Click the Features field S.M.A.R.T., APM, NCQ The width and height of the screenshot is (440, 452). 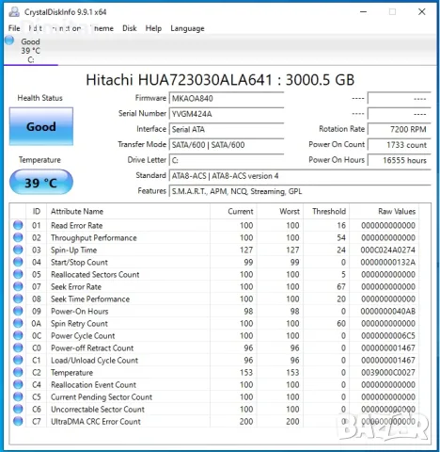coord(300,191)
